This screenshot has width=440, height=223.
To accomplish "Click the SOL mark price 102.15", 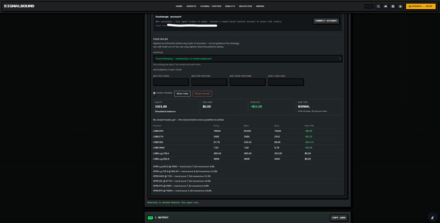I will point(247,142).
